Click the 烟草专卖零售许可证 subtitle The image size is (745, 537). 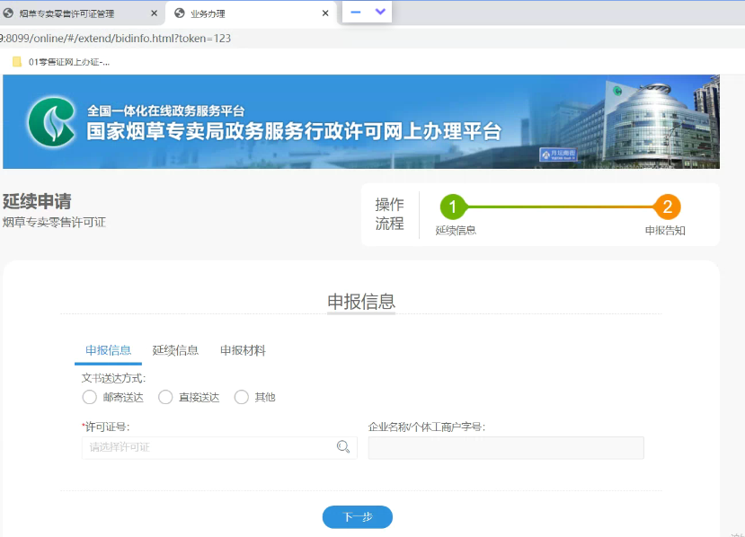click(54, 222)
